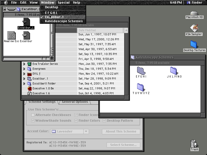
Task: Toggle the WindowShade Sounds checkbox
Action: 33,121
